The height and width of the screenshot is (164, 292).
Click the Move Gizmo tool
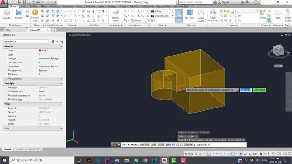(201, 15)
